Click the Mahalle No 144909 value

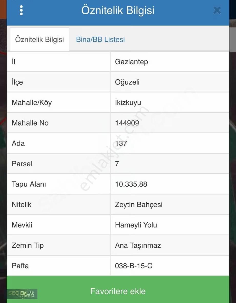(x=127, y=123)
